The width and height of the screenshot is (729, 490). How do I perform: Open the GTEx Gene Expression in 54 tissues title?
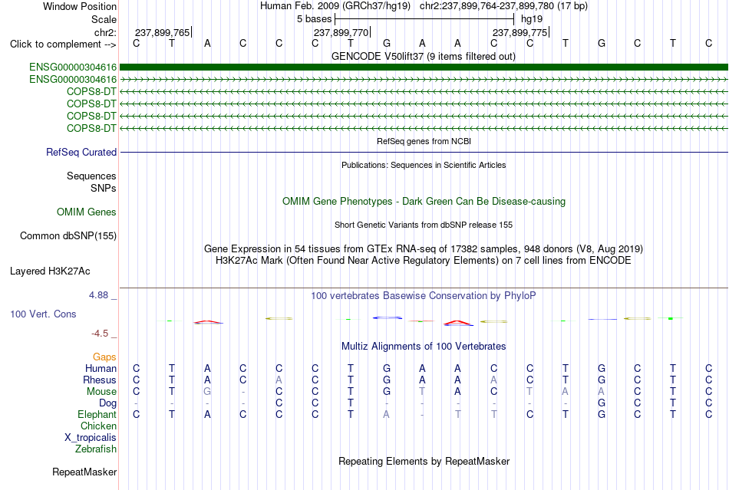pos(424,249)
